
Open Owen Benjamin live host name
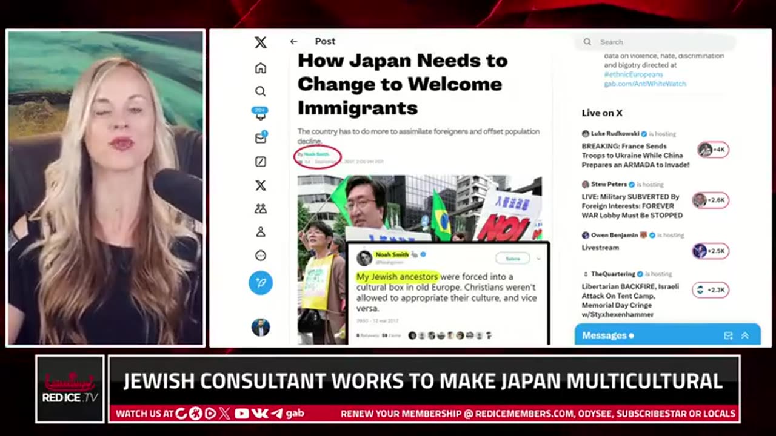pyautogui.click(x=615, y=235)
